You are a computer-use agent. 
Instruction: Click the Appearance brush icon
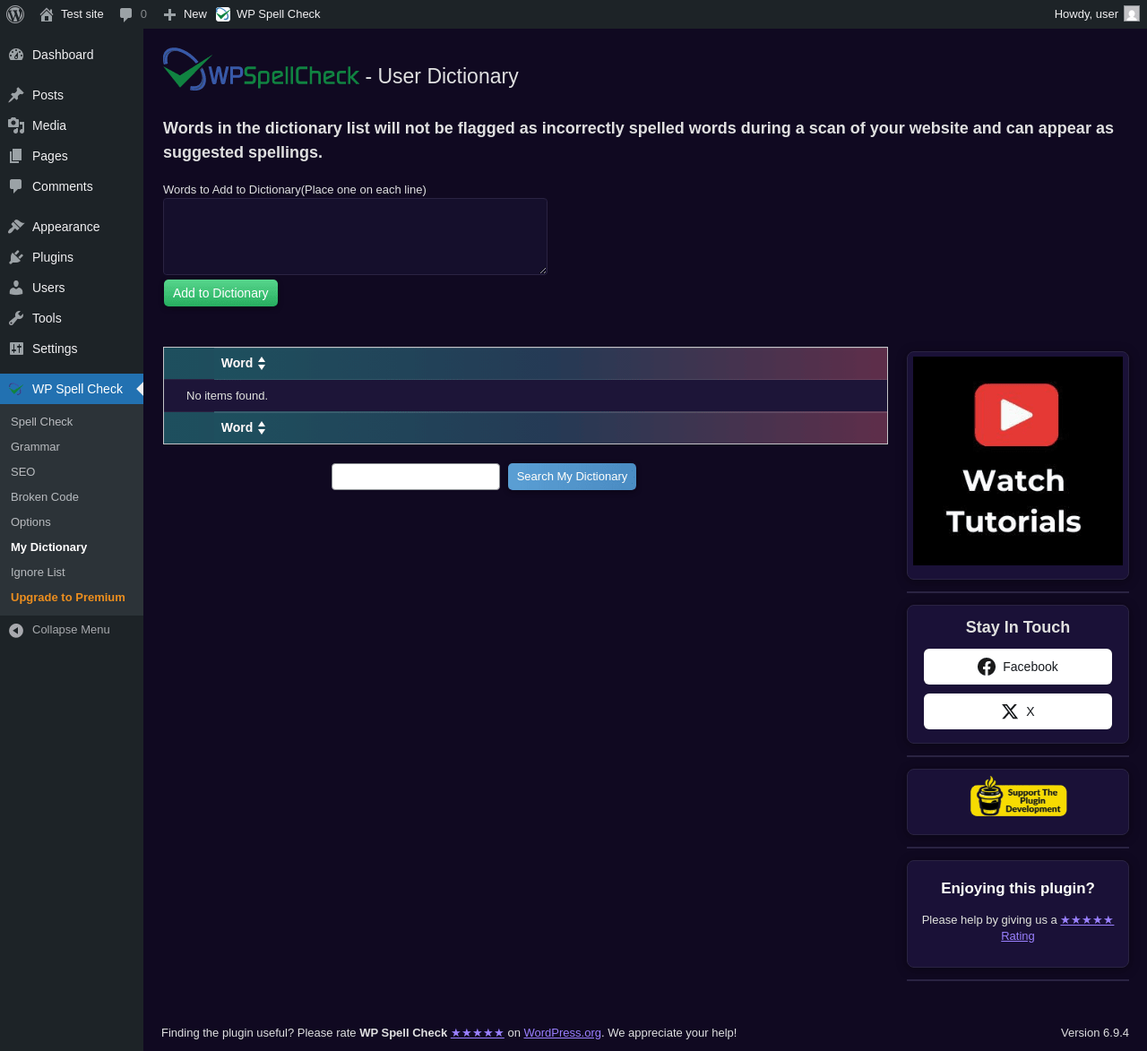click(x=16, y=227)
